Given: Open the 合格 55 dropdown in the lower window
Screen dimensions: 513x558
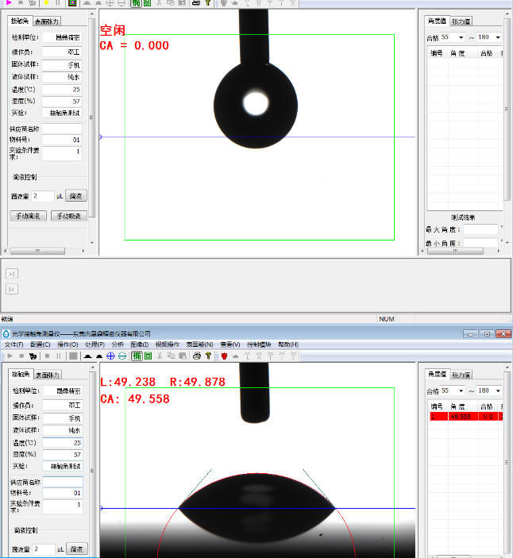Looking at the screenshot, I should click(x=461, y=391).
